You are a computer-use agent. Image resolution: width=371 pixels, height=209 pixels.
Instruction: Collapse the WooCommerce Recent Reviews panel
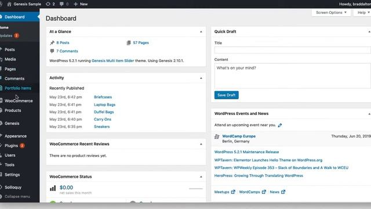[201, 144]
